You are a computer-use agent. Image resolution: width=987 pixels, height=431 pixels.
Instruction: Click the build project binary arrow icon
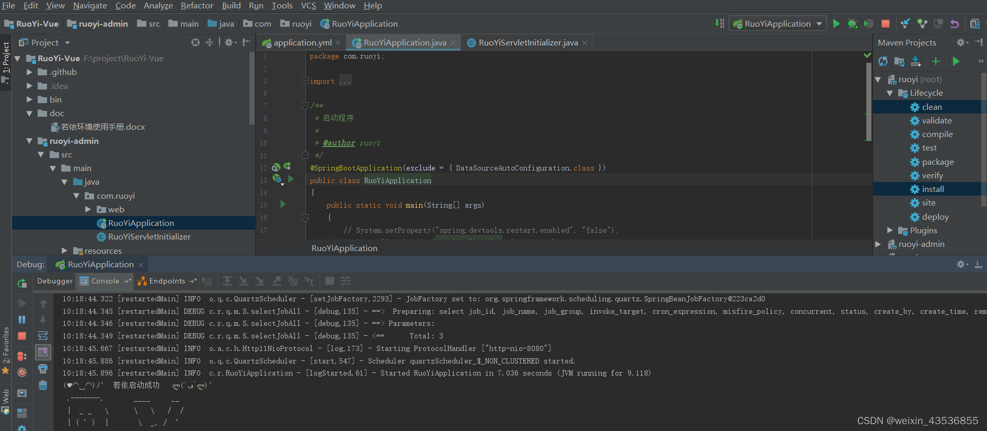tap(720, 24)
